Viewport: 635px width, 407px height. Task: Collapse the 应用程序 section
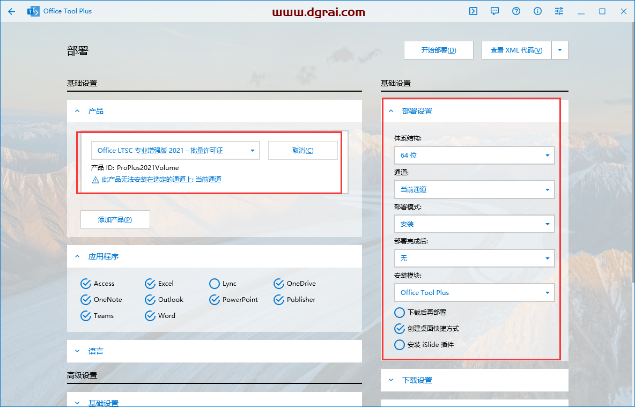(x=77, y=256)
